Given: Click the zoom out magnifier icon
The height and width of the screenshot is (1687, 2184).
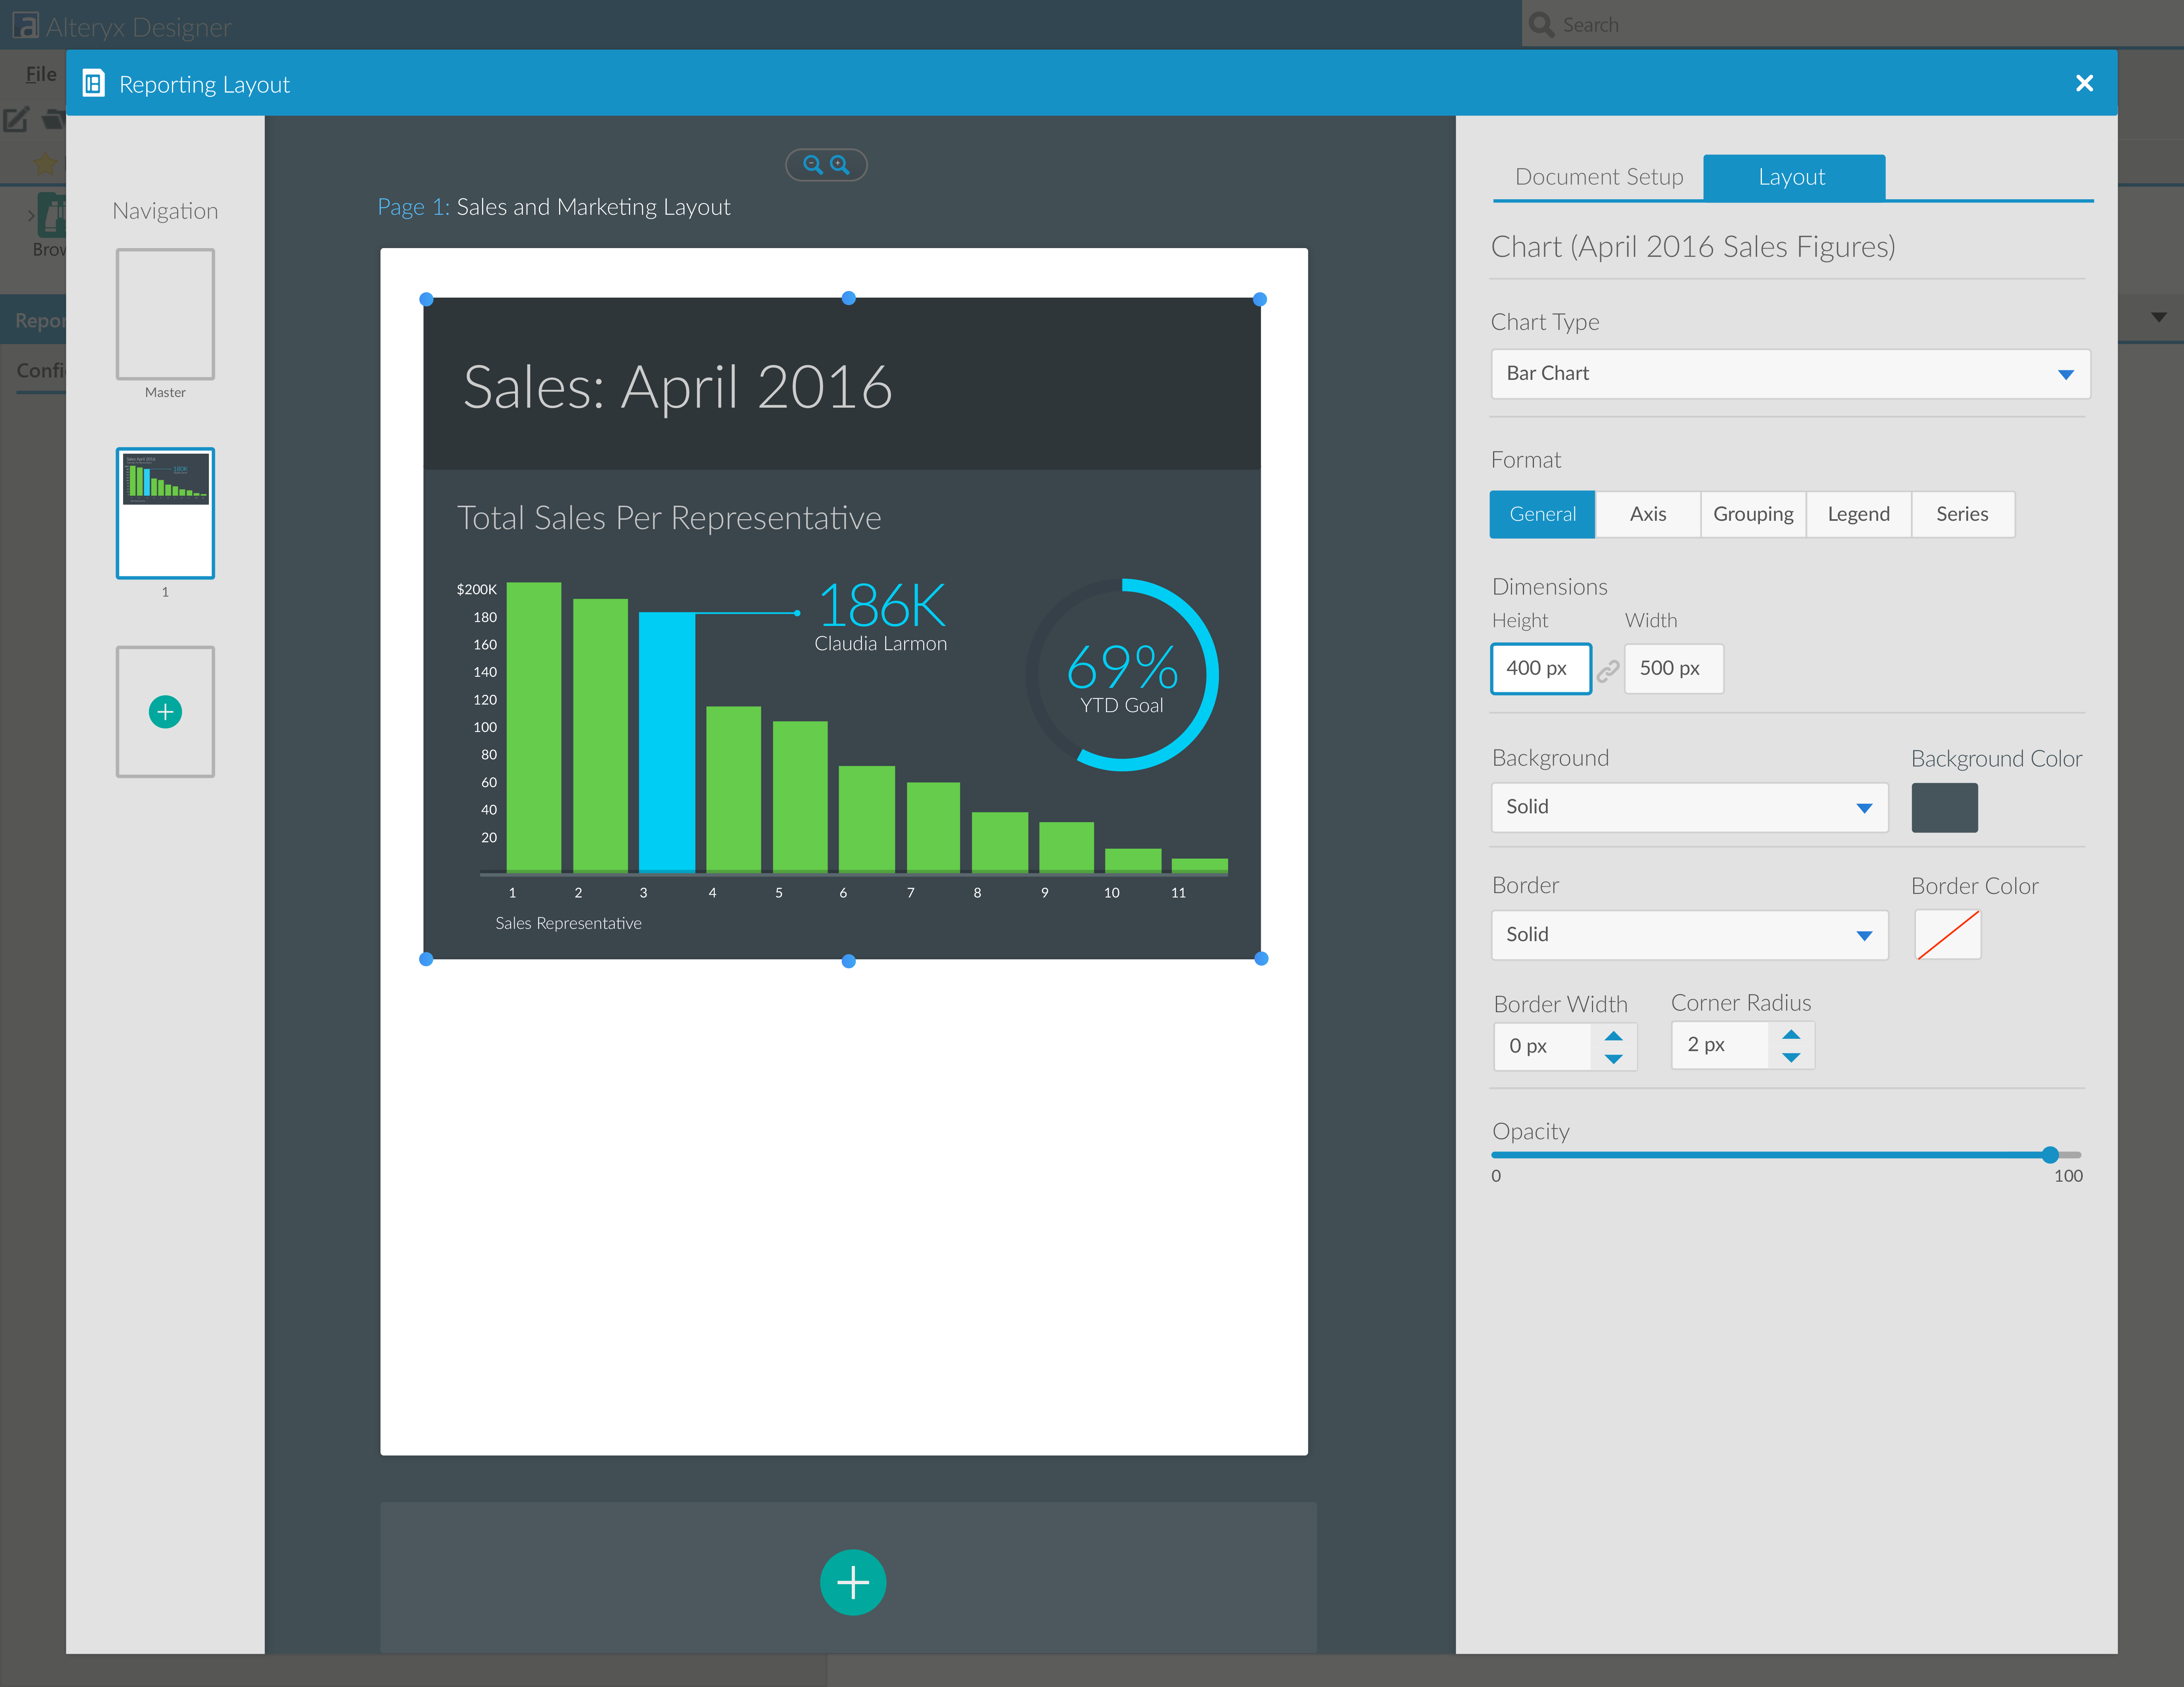Looking at the screenshot, I should 812,165.
